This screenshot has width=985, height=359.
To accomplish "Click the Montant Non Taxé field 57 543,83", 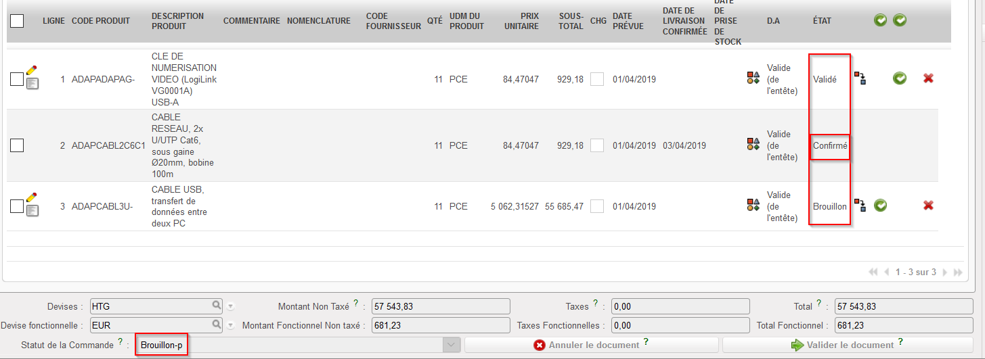I will tap(440, 306).
